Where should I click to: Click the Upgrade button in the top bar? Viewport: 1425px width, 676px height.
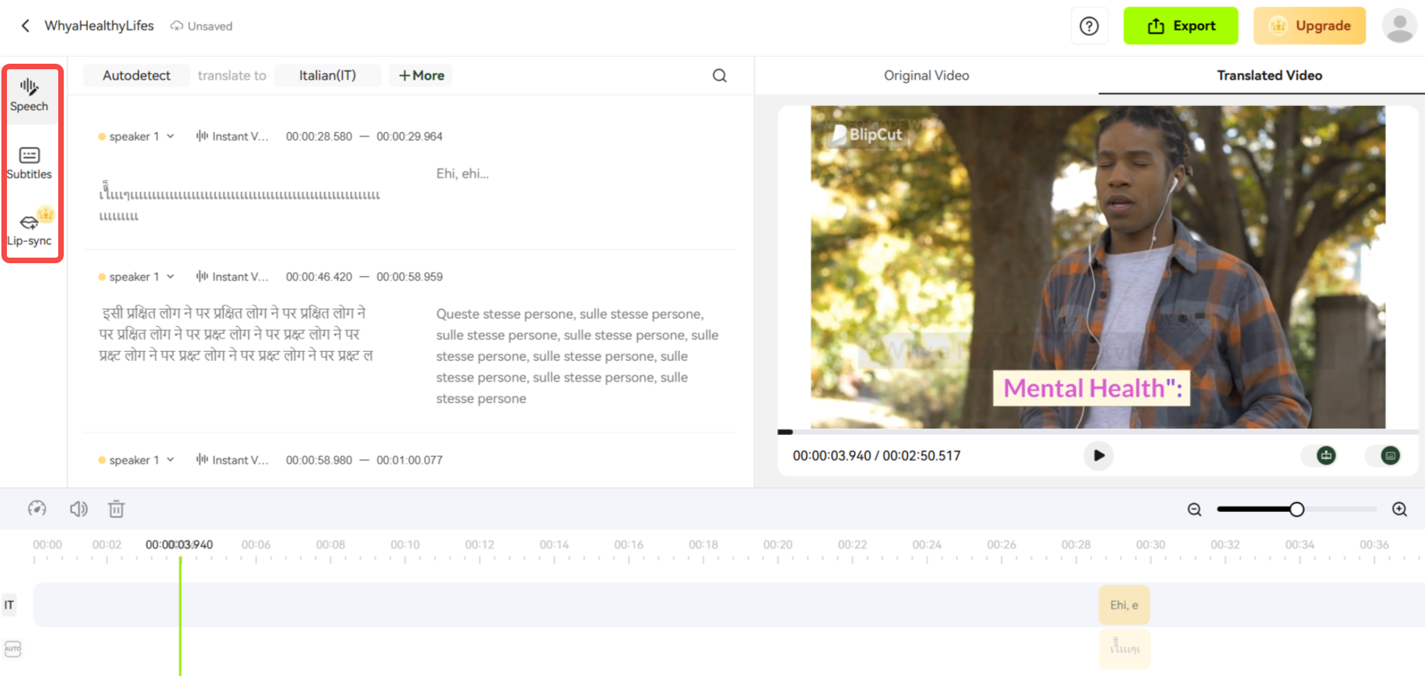tap(1309, 26)
